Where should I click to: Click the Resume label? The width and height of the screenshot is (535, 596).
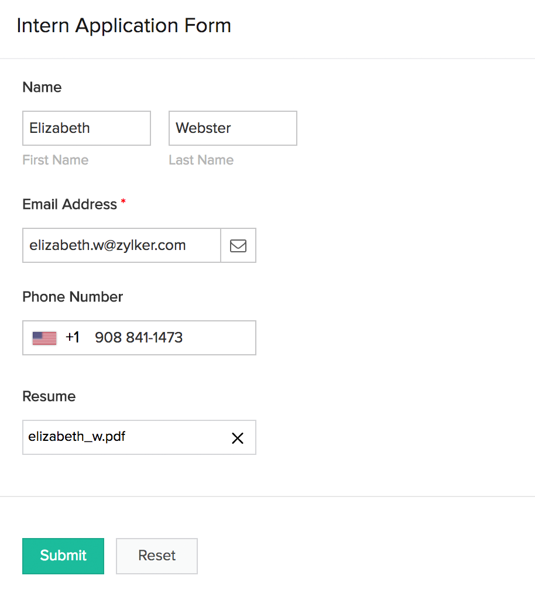pyautogui.click(x=49, y=396)
